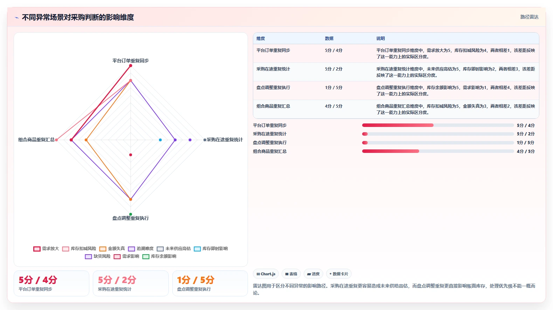The width and height of the screenshot is (553, 310).
Task: Select the red radar point at top vertex
Action: [x=131, y=66]
